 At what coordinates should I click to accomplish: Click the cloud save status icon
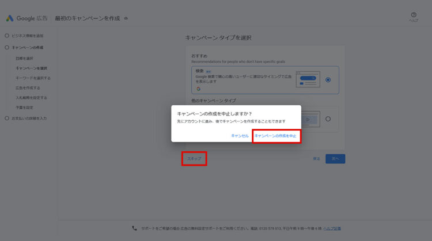click(126, 18)
